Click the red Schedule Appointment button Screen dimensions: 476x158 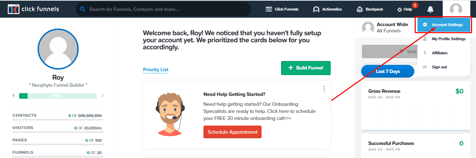pos(233,132)
